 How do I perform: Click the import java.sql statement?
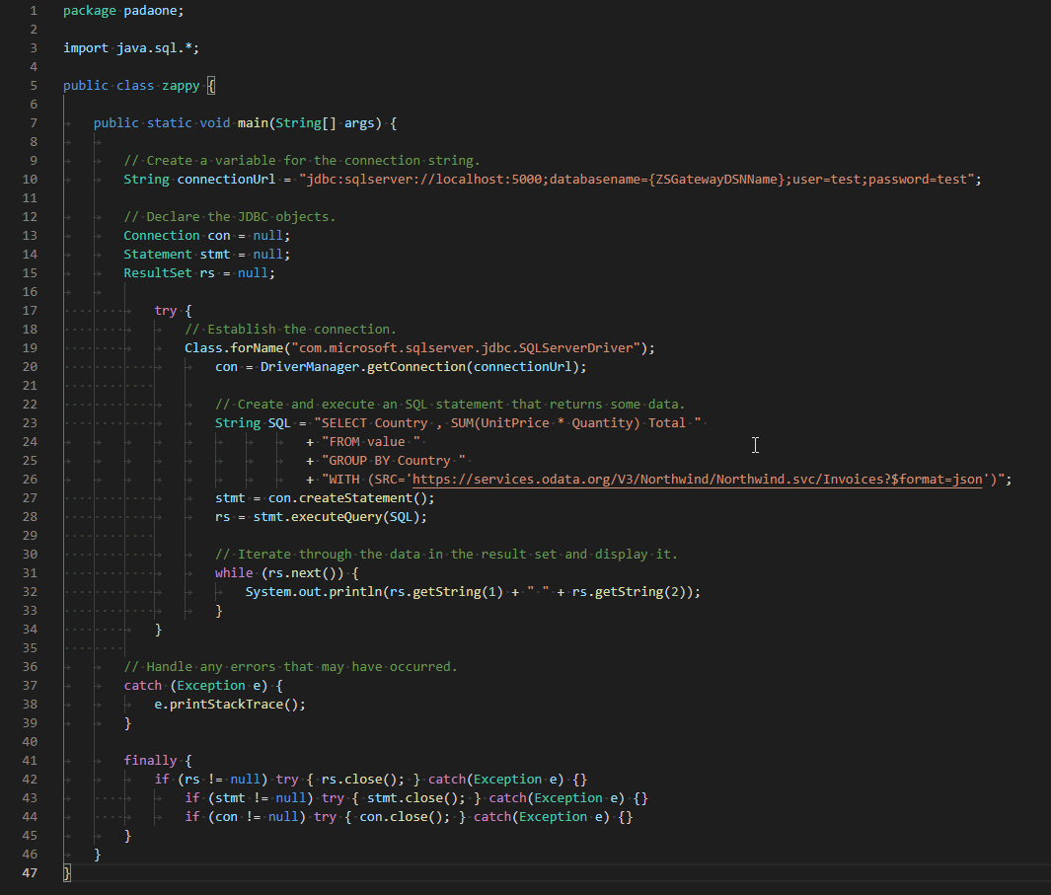click(x=130, y=47)
